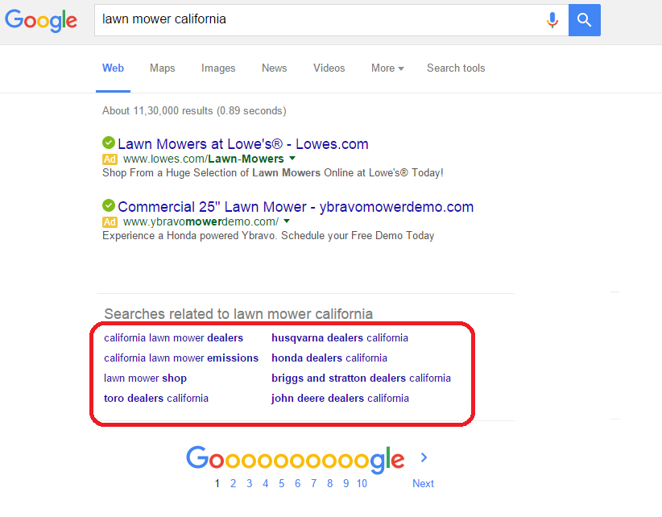Expand the More dropdown menu

[x=387, y=68]
